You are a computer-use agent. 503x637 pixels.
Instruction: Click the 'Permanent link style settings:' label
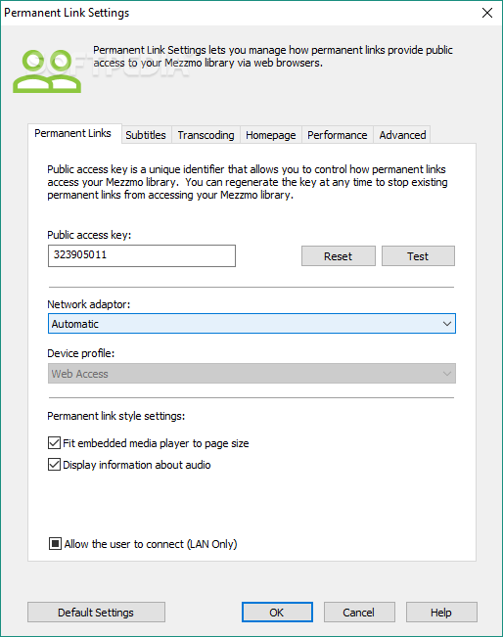point(116,416)
